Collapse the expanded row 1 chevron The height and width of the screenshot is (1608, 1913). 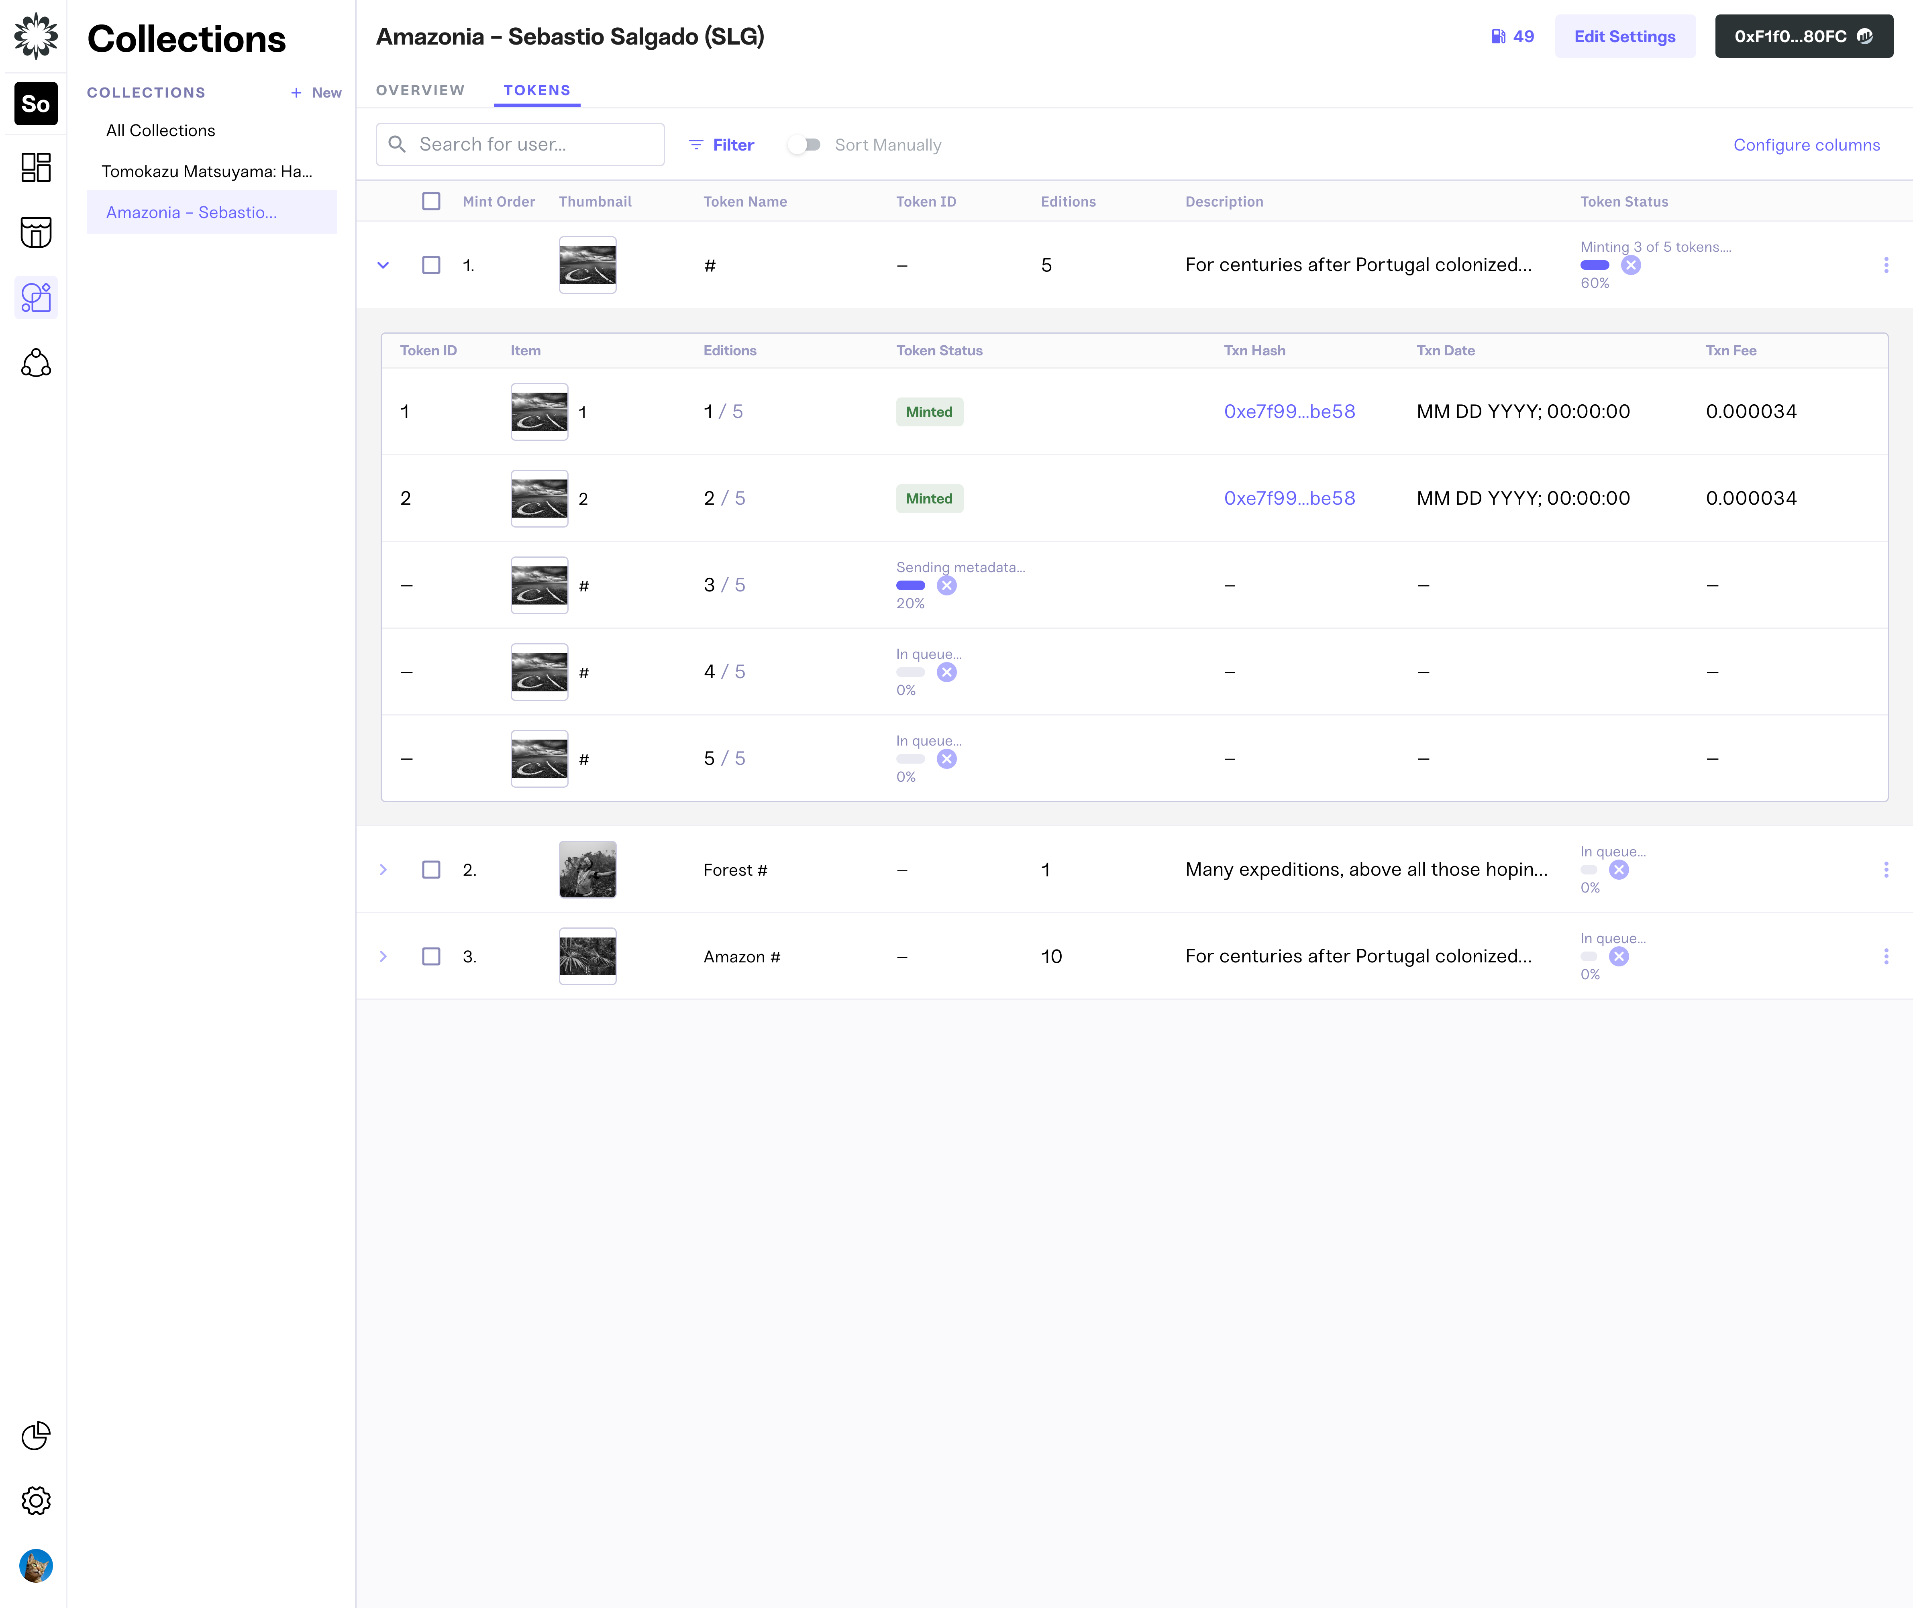(x=383, y=265)
